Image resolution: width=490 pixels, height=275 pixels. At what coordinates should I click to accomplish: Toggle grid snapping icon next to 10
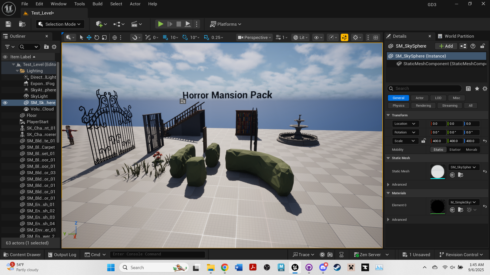pos(165,37)
